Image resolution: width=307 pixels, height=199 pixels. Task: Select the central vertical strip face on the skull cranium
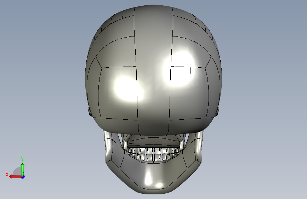[153, 70]
